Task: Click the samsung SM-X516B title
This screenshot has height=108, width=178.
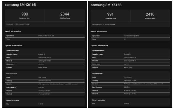Action: [x=106, y=5]
